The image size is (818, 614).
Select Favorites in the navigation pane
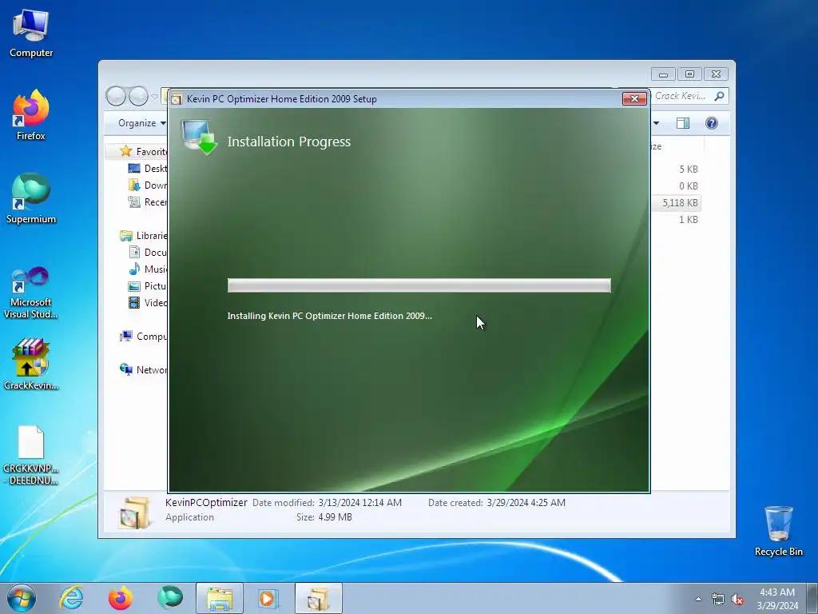pos(144,151)
